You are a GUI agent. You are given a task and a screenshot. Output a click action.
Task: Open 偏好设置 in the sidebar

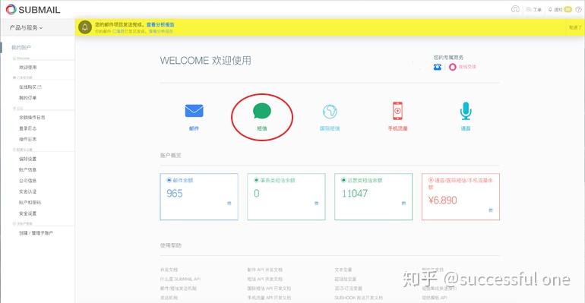(x=28, y=159)
